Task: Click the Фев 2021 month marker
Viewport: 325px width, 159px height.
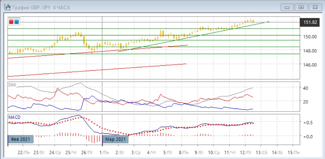Action: 21,139
